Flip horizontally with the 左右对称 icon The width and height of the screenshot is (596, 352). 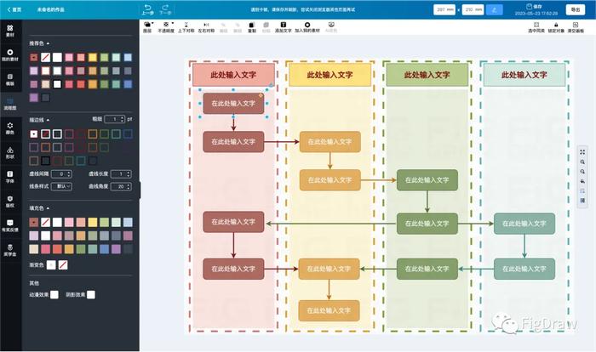tap(206, 25)
